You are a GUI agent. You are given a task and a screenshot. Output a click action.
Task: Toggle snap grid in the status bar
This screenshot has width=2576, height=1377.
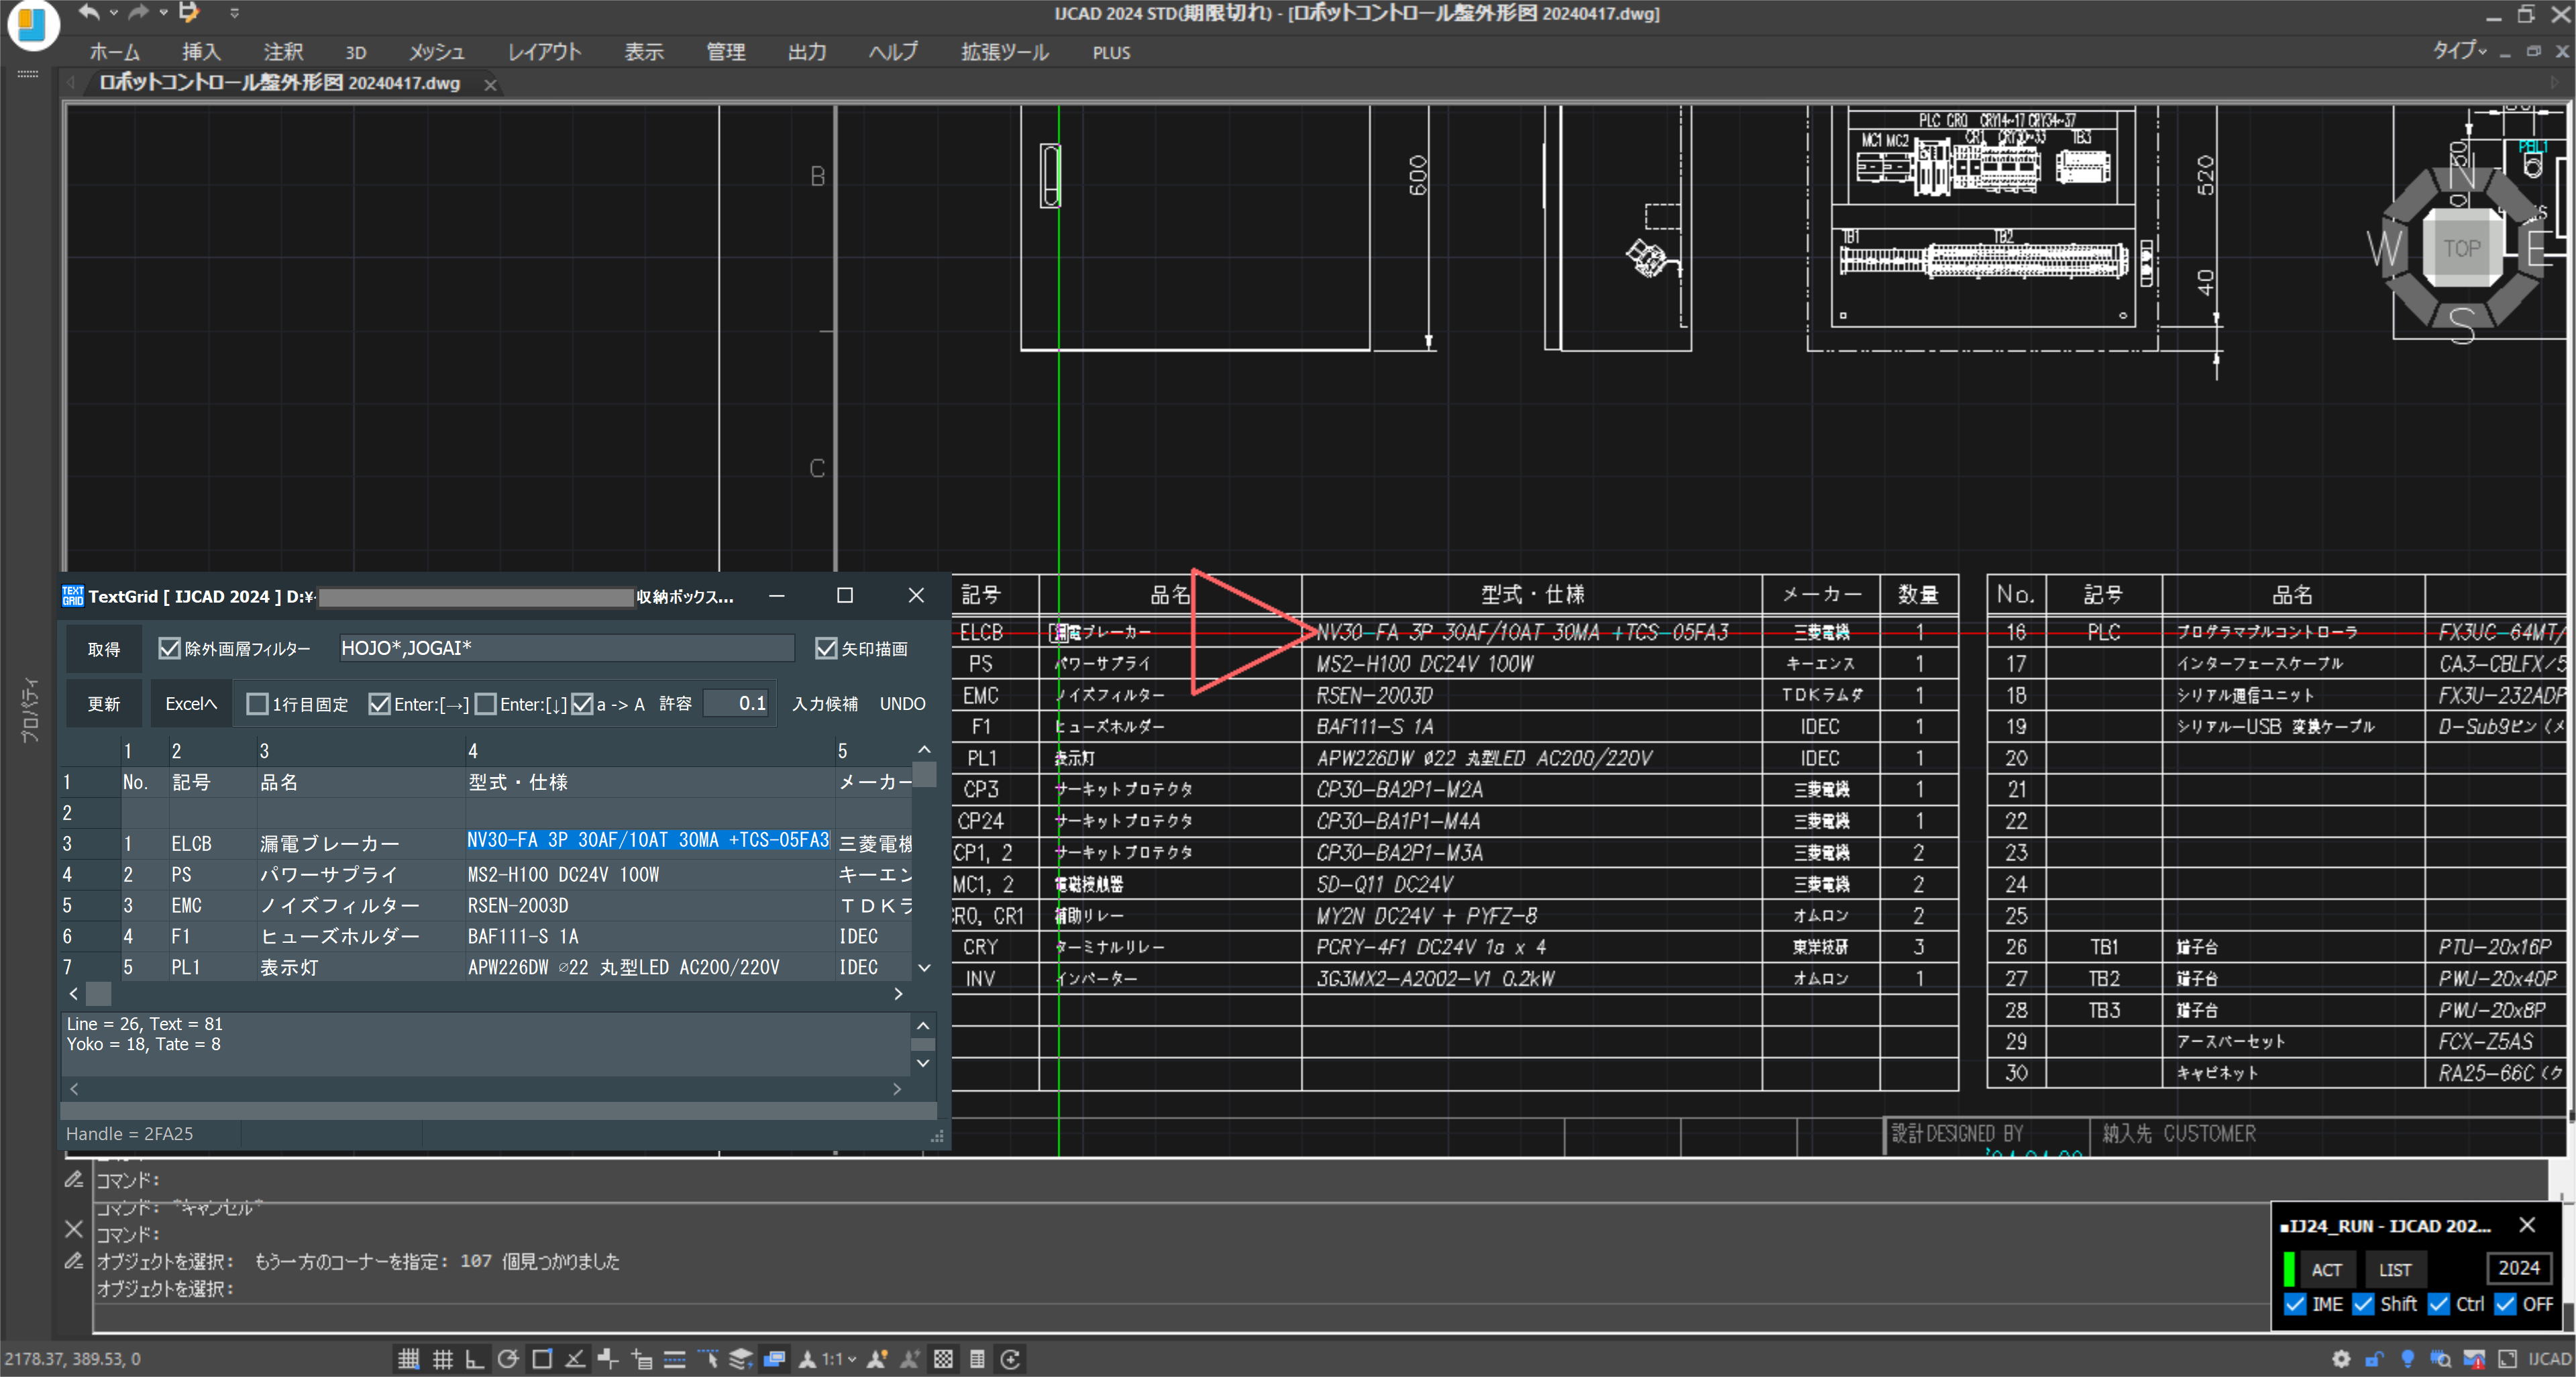click(408, 1359)
